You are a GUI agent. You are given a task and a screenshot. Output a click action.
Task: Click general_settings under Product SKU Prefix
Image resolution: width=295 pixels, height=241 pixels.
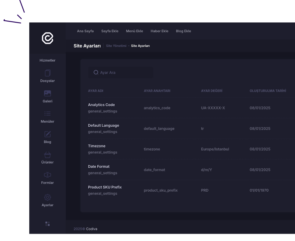102,193
